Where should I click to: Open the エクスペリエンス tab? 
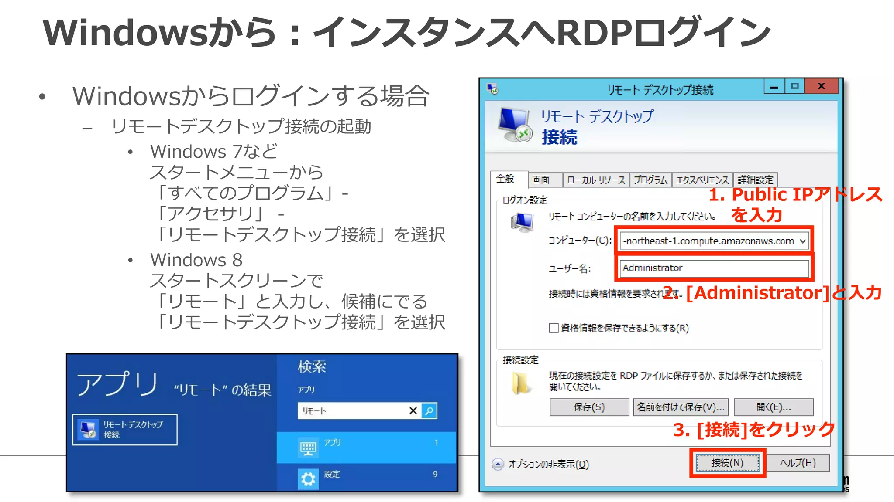(x=702, y=180)
